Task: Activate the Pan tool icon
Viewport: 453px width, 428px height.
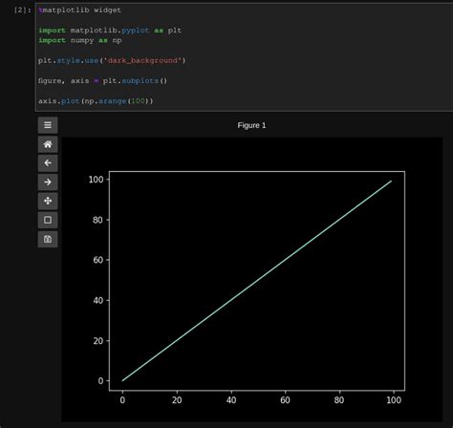Action: click(48, 201)
